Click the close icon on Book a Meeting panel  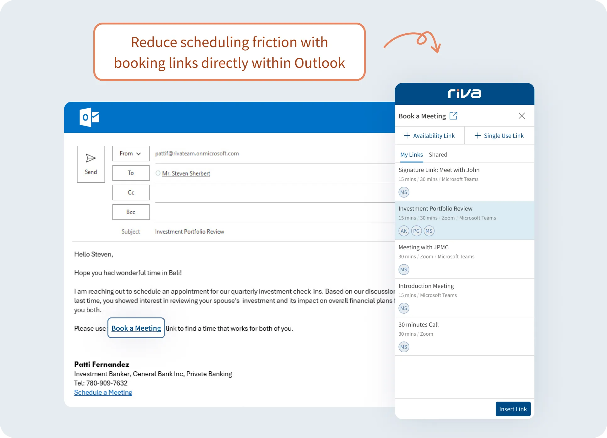(x=522, y=116)
